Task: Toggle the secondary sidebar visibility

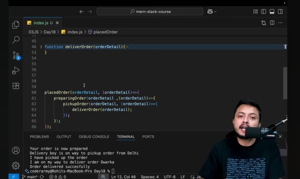Action: (280, 11)
